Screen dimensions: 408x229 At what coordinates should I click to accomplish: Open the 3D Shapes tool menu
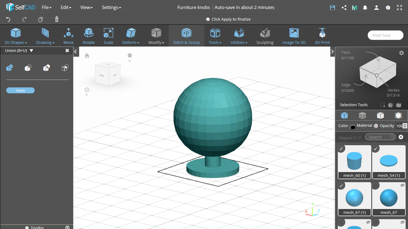(x=16, y=36)
